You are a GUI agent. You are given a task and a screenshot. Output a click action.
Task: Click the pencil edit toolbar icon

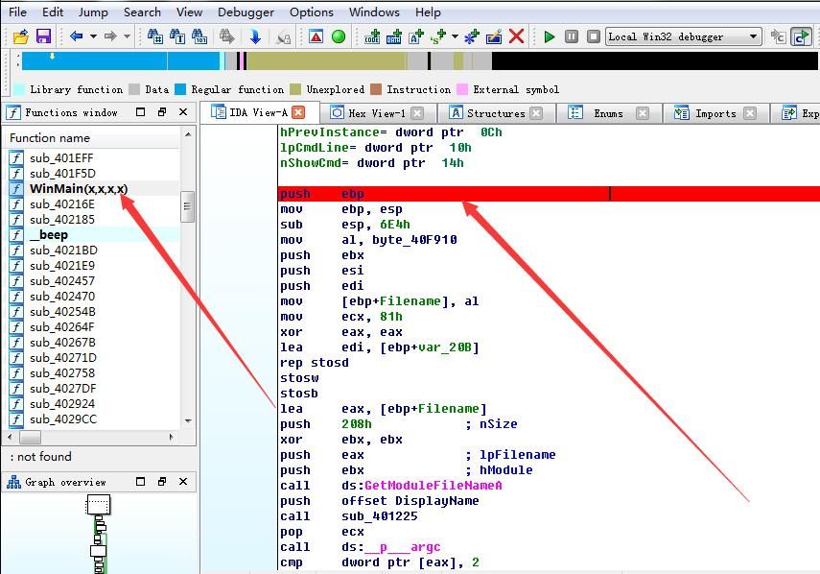(494, 36)
